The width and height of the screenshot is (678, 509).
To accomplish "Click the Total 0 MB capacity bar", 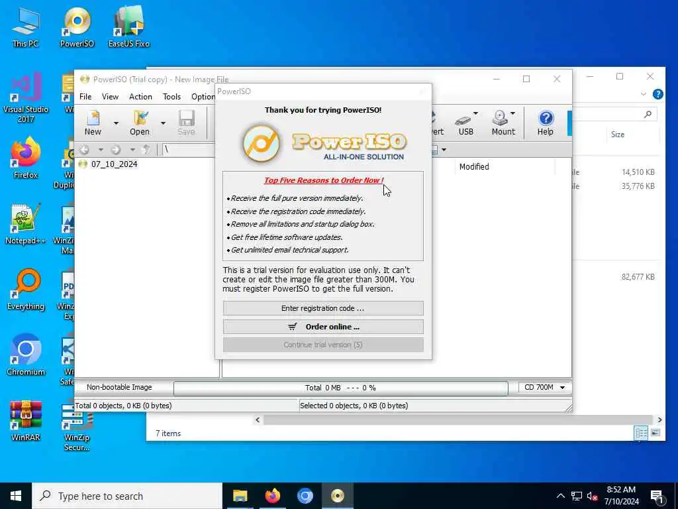I will click(341, 388).
